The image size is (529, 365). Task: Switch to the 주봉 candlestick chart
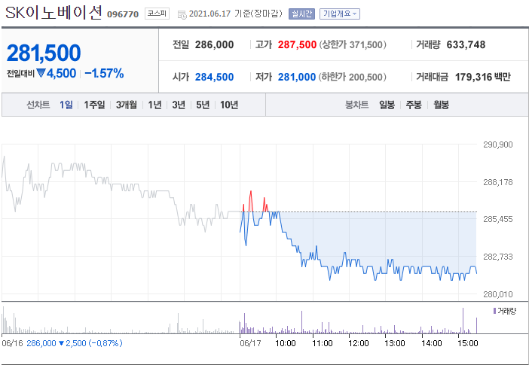click(414, 105)
